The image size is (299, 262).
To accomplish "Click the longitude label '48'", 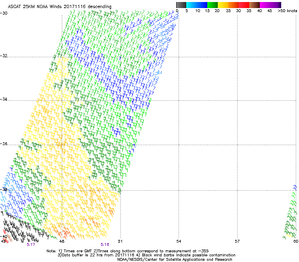I will click(61, 241).
